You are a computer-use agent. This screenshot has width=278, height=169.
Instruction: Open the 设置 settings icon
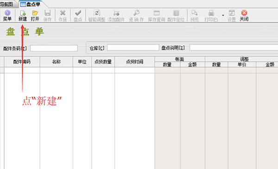pos(232,13)
